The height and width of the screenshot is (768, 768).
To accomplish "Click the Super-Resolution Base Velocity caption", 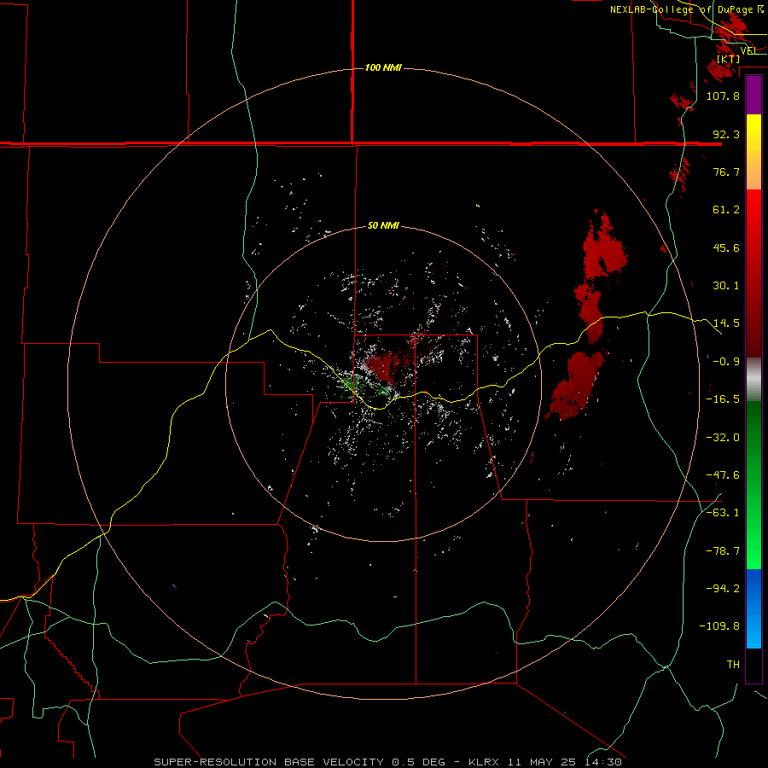I will pyautogui.click(x=388, y=762).
